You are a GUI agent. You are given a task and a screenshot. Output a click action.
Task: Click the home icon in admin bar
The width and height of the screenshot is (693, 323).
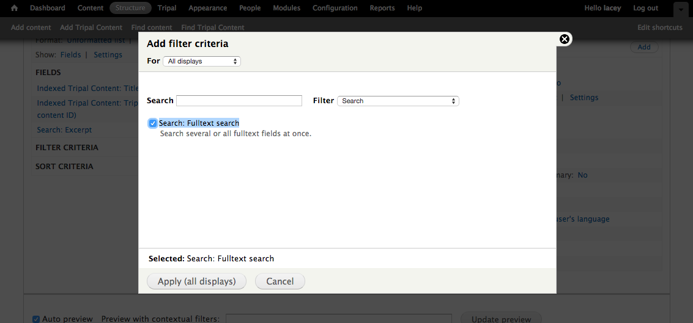coord(15,8)
